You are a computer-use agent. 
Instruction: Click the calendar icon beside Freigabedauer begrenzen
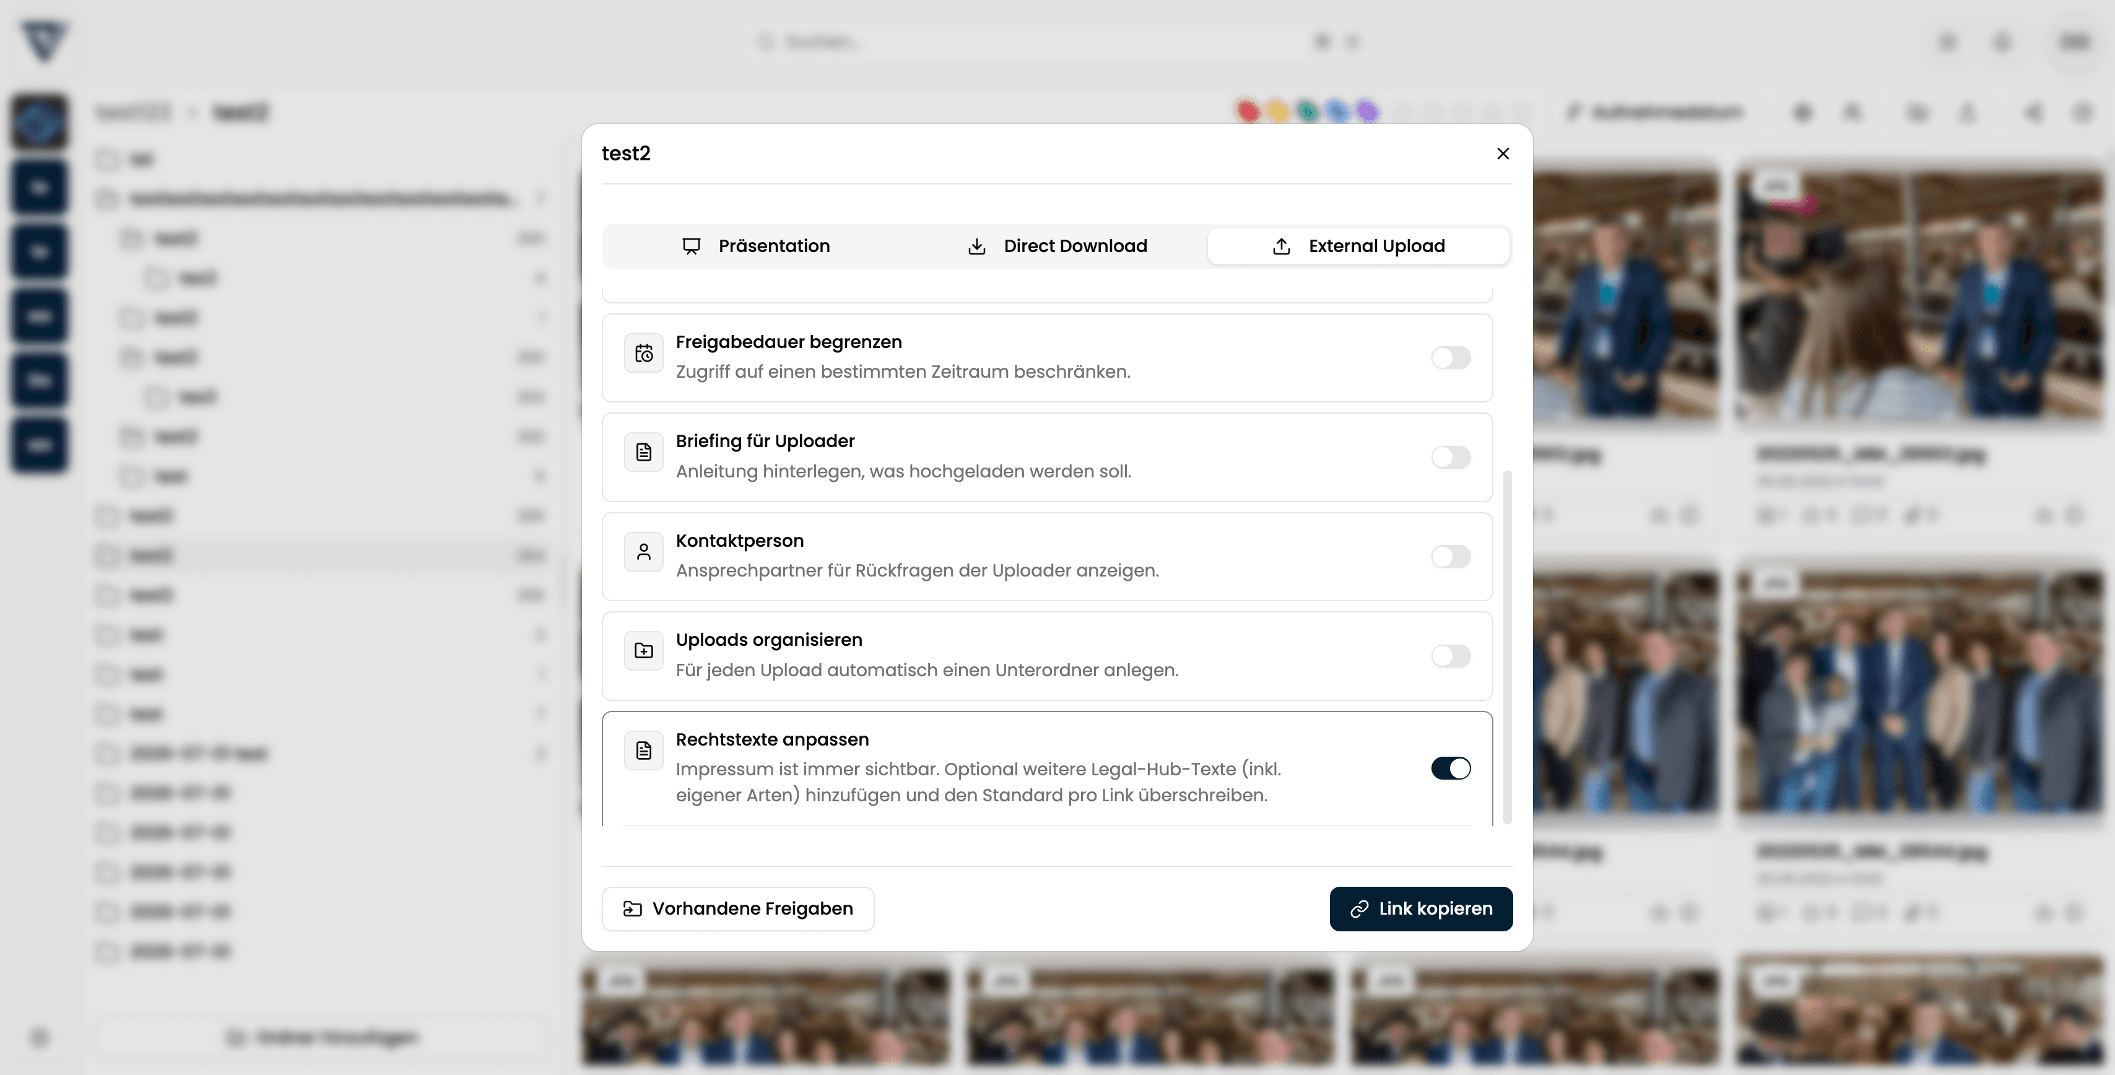pos(644,353)
